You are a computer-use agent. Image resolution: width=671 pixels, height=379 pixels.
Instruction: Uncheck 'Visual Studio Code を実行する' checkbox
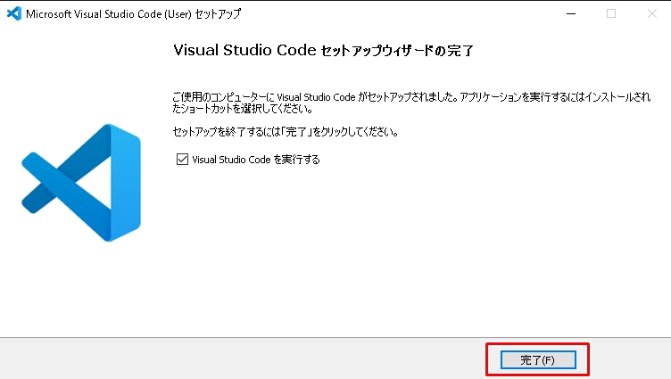pos(182,160)
